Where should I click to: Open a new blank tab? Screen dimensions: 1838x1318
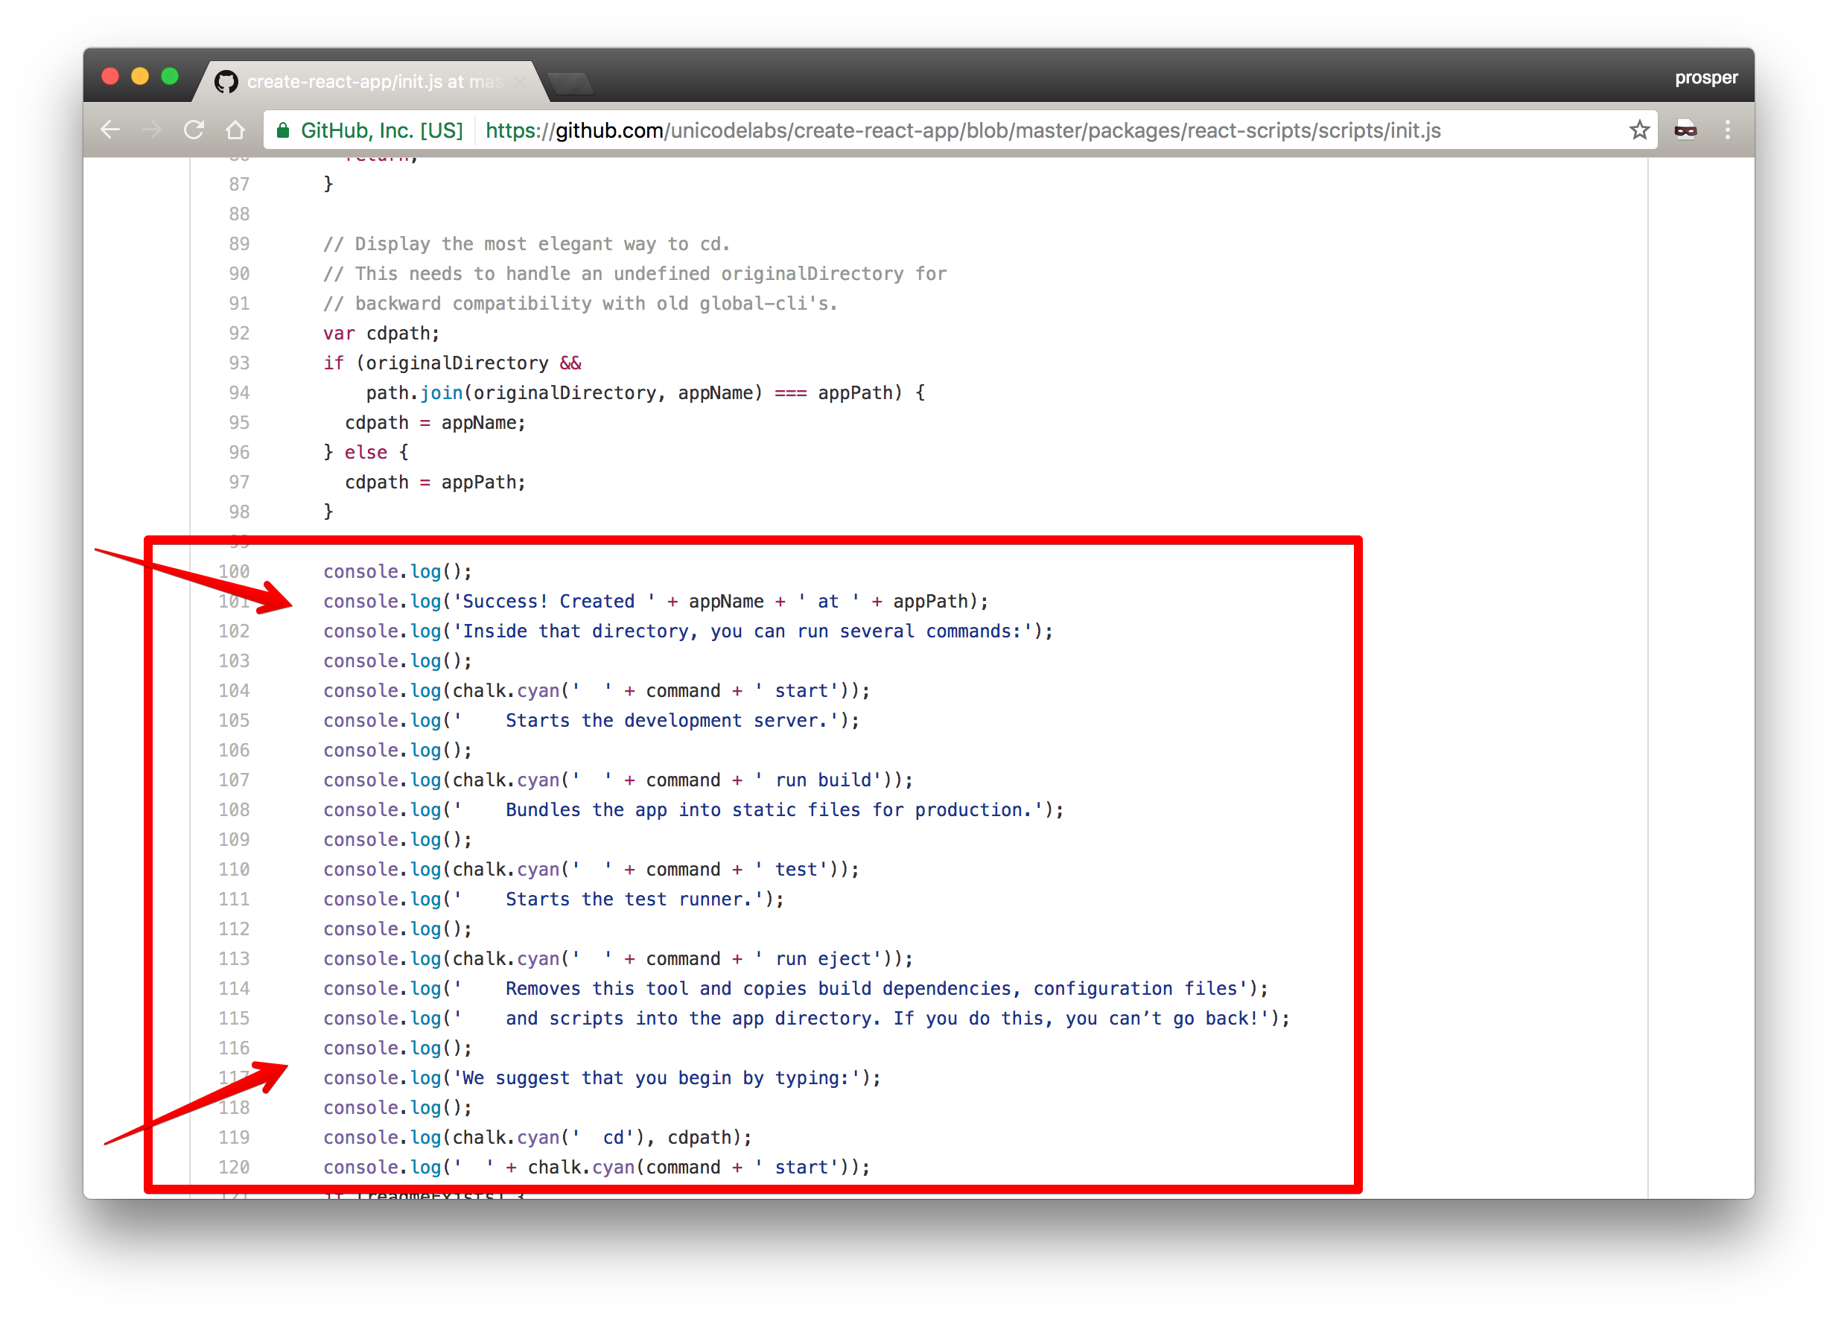click(x=570, y=83)
